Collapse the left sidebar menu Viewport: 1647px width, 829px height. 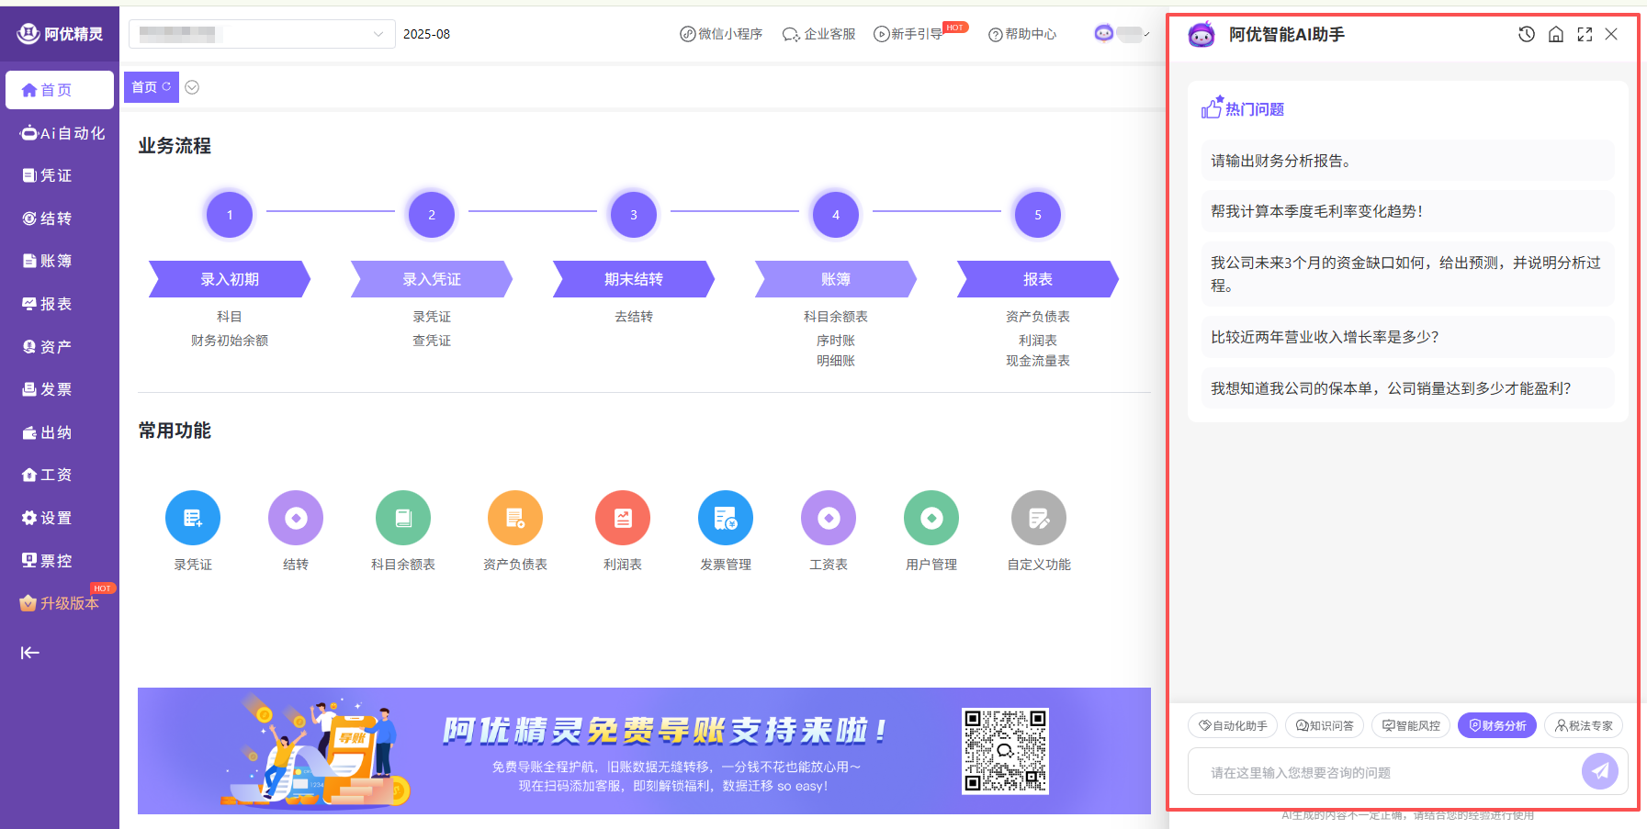(x=30, y=653)
